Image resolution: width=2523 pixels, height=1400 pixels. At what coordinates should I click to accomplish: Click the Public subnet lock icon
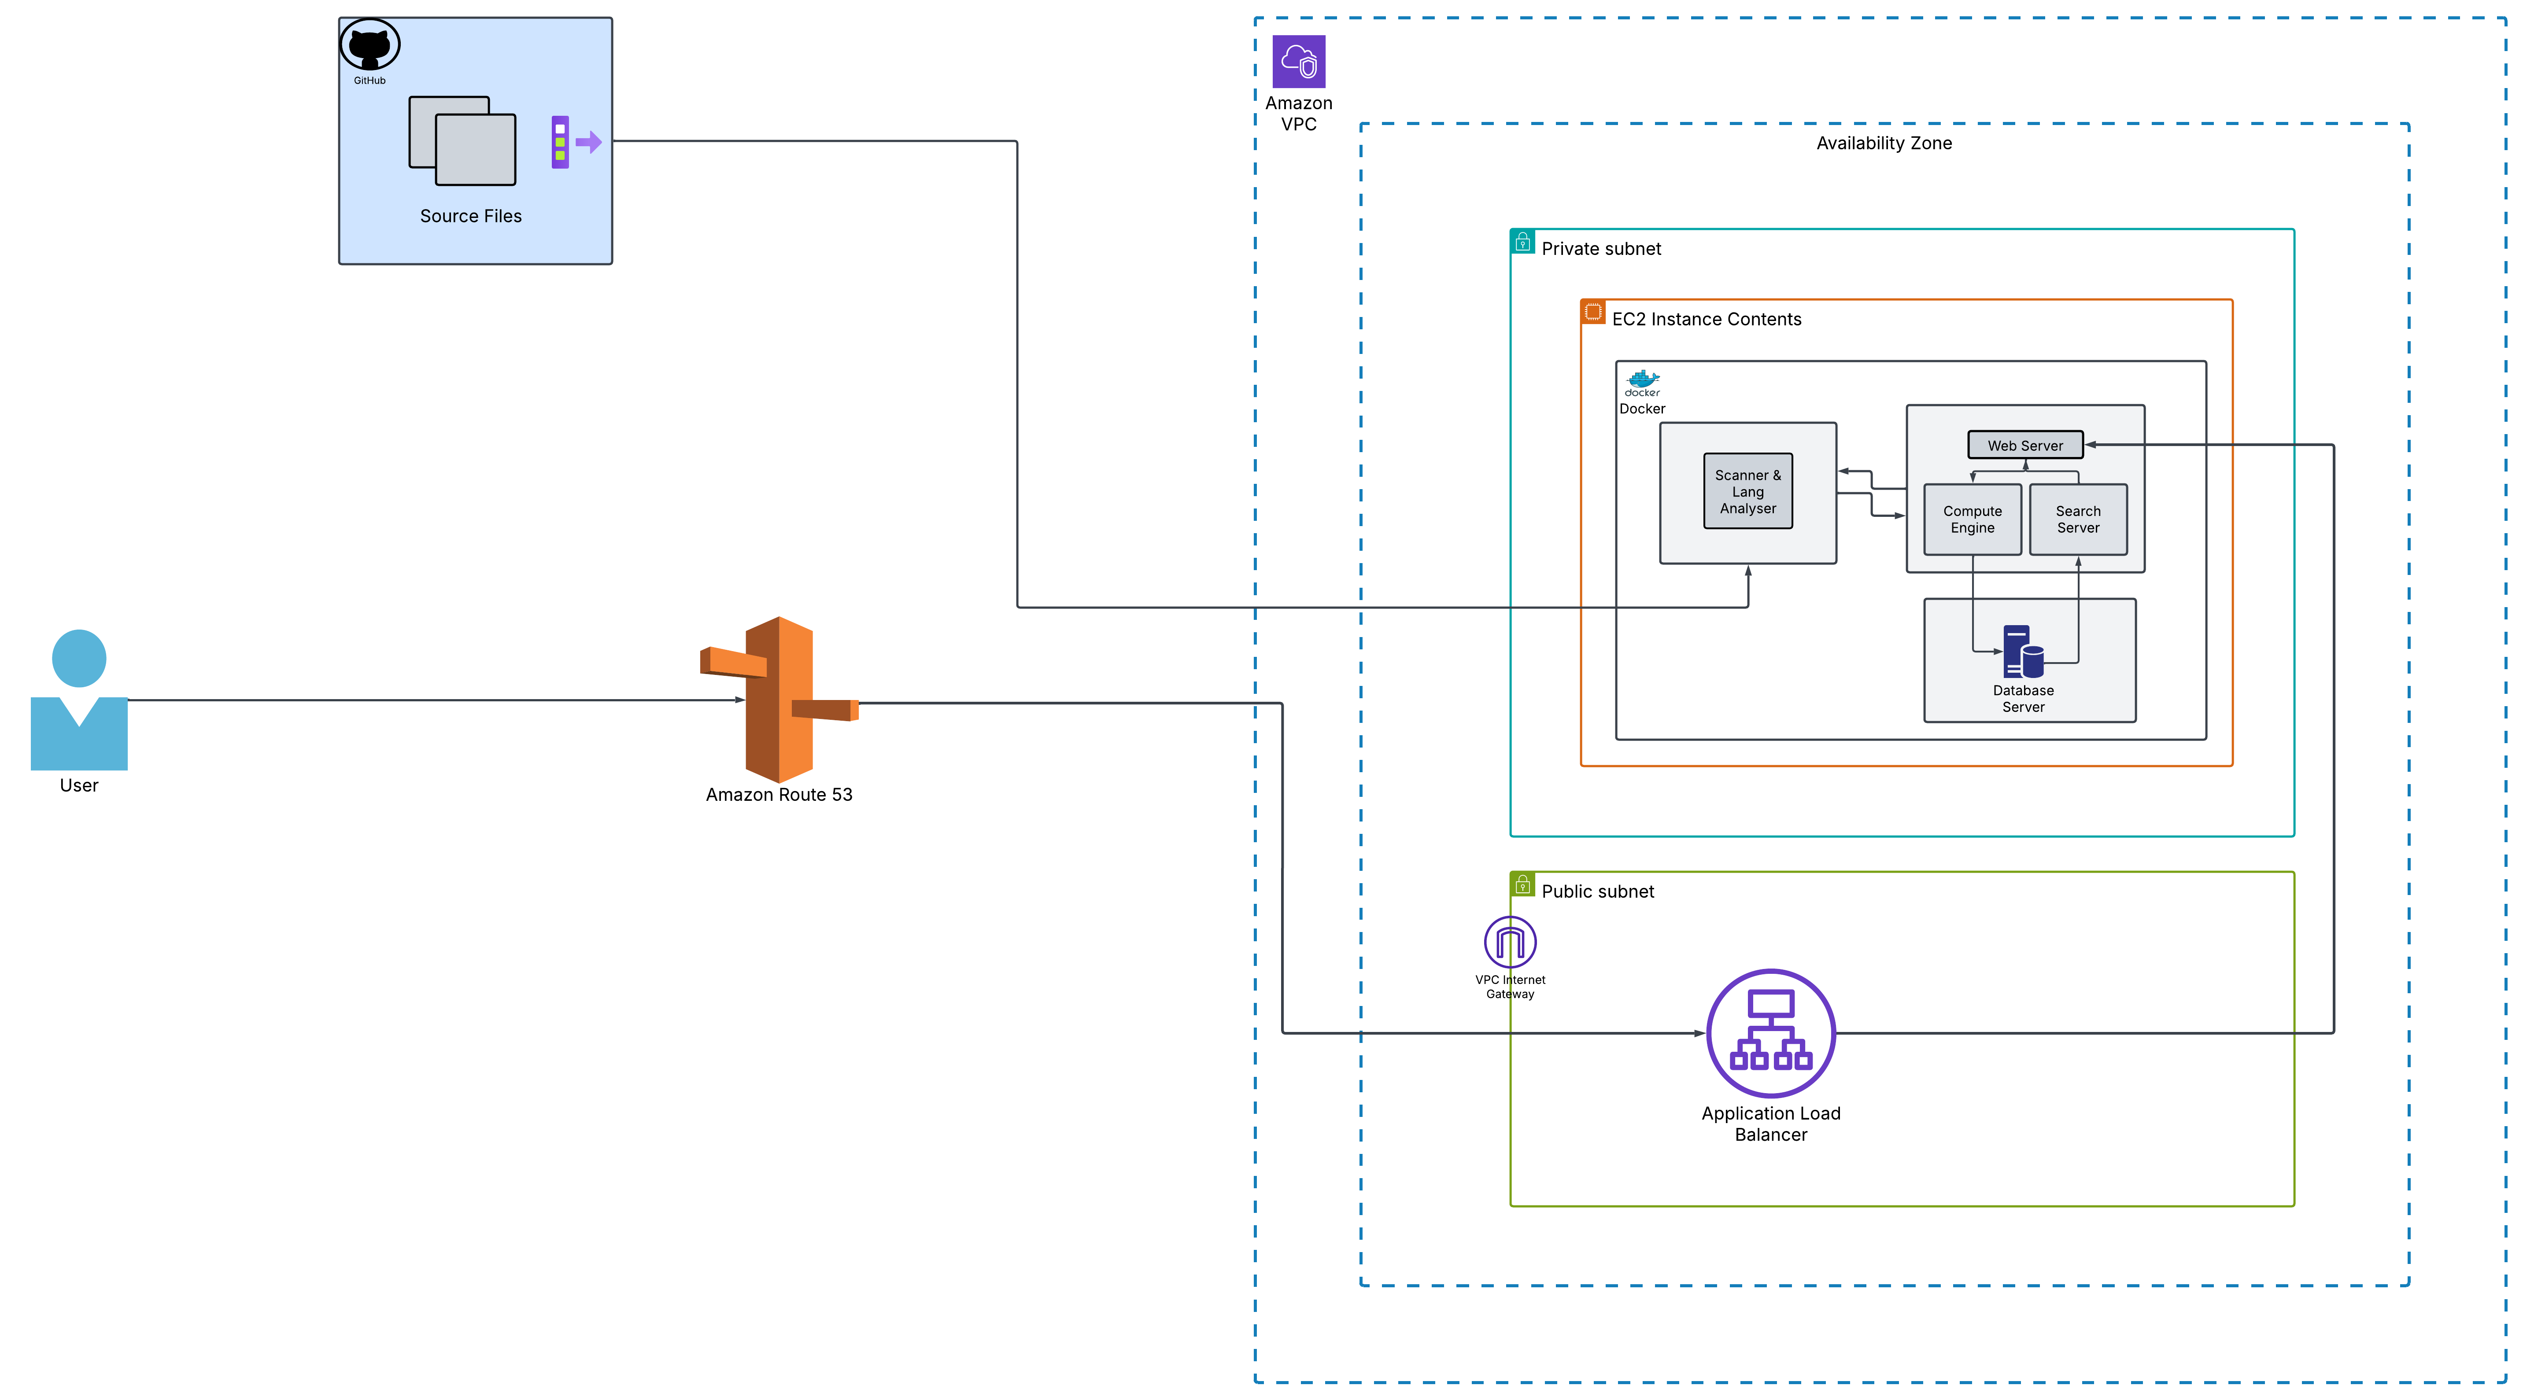point(1522,883)
